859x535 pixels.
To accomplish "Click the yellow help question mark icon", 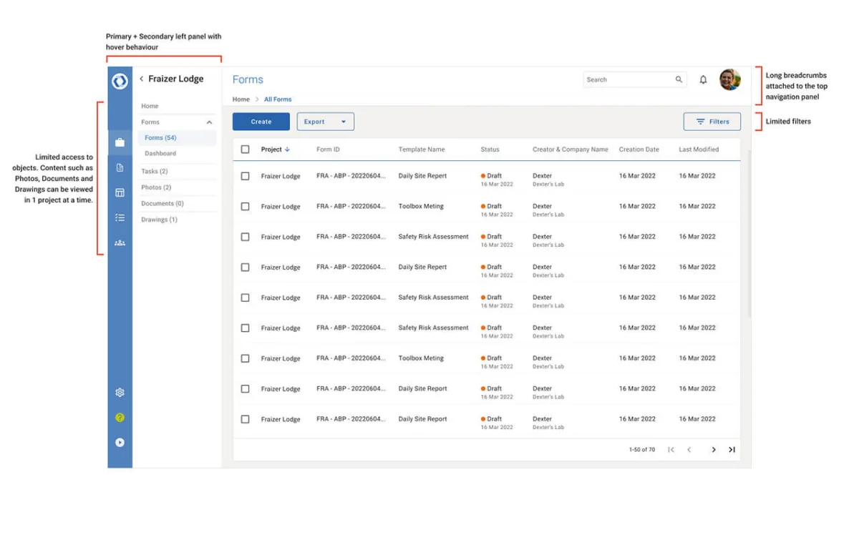I will pyautogui.click(x=120, y=418).
